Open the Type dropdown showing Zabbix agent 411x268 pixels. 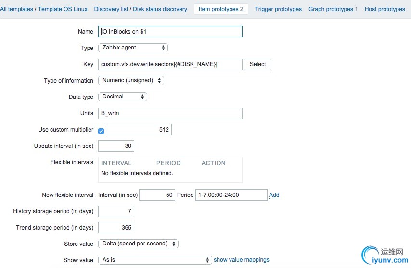coord(133,48)
